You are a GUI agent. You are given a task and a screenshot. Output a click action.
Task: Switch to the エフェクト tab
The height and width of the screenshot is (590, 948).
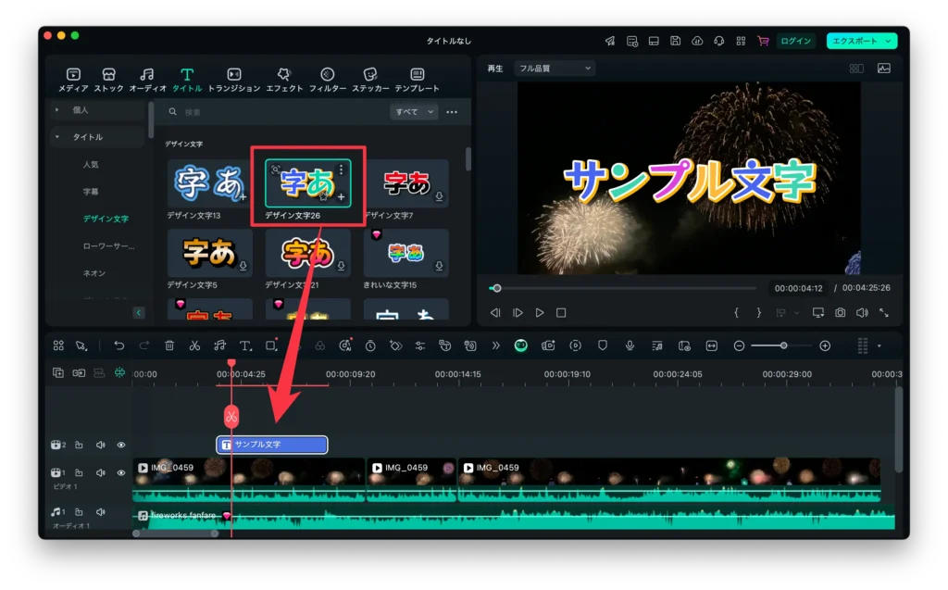tap(283, 79)
